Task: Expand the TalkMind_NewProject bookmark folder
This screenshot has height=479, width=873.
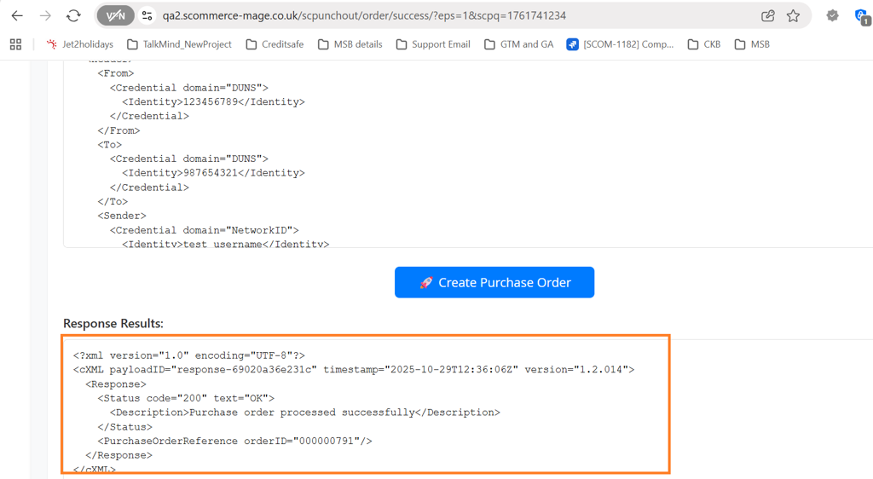Action: pos(179,44)
